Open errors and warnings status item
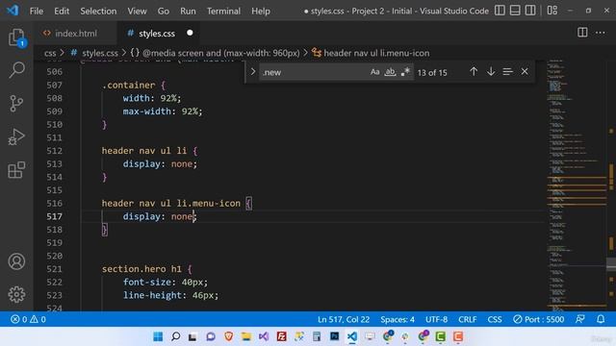Screen dimensions: 616x346 tap(28, 319)
